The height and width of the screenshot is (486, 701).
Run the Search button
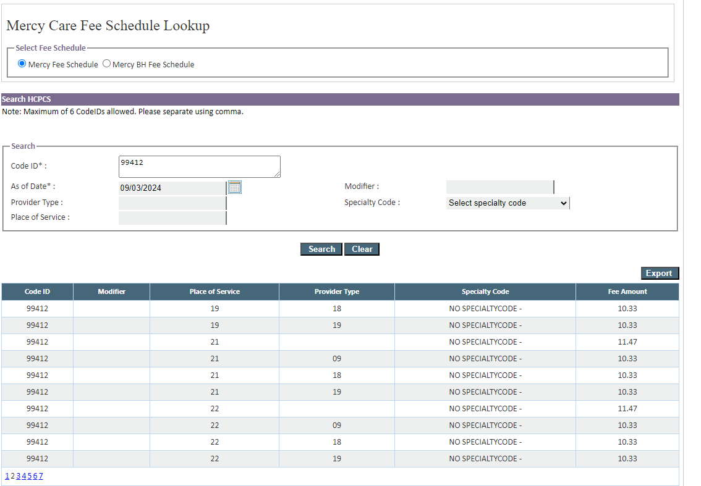[321, 249]
